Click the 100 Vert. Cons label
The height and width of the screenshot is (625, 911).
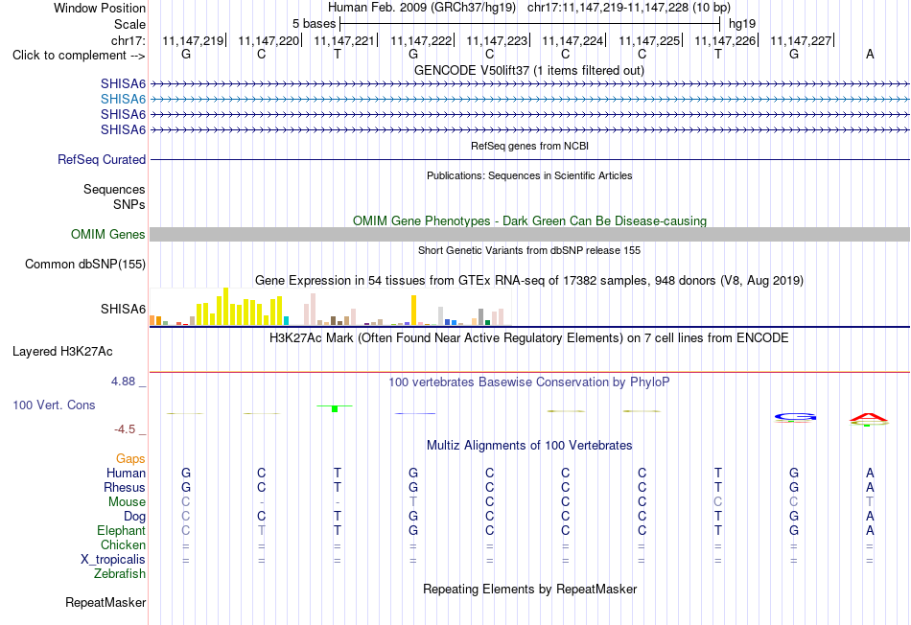pos(54,405)
